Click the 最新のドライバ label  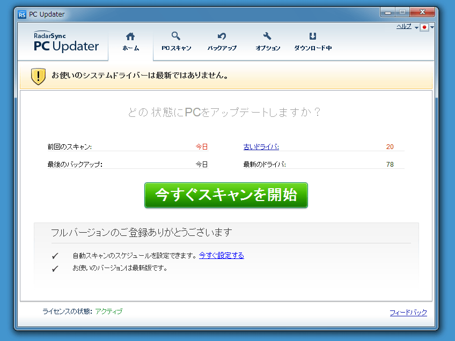tap(265, 165)
